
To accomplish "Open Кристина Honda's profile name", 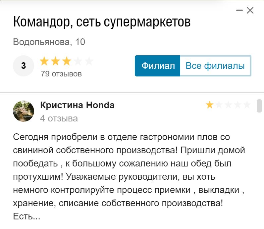I will point(78,105).
